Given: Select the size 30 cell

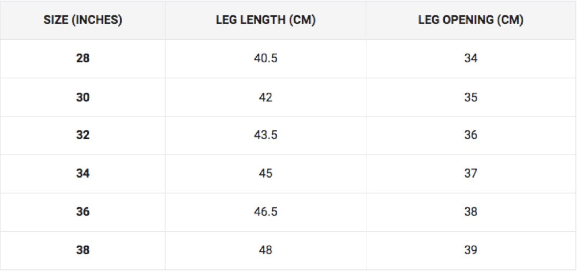Looking at the screenshot, I should click(x=83, y=97).
